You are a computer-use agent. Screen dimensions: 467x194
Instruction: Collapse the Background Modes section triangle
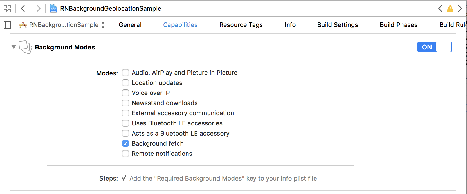pyautogui.click(x=14, y=47)
